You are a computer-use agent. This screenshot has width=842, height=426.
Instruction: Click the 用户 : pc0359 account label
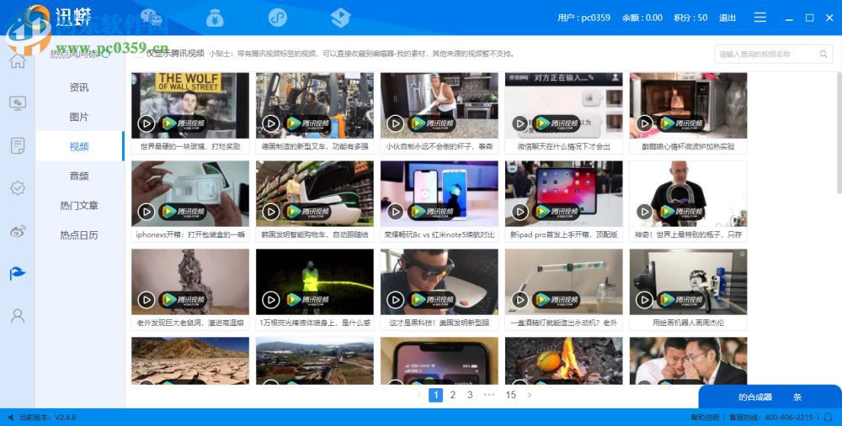click(x=584, y=18)
